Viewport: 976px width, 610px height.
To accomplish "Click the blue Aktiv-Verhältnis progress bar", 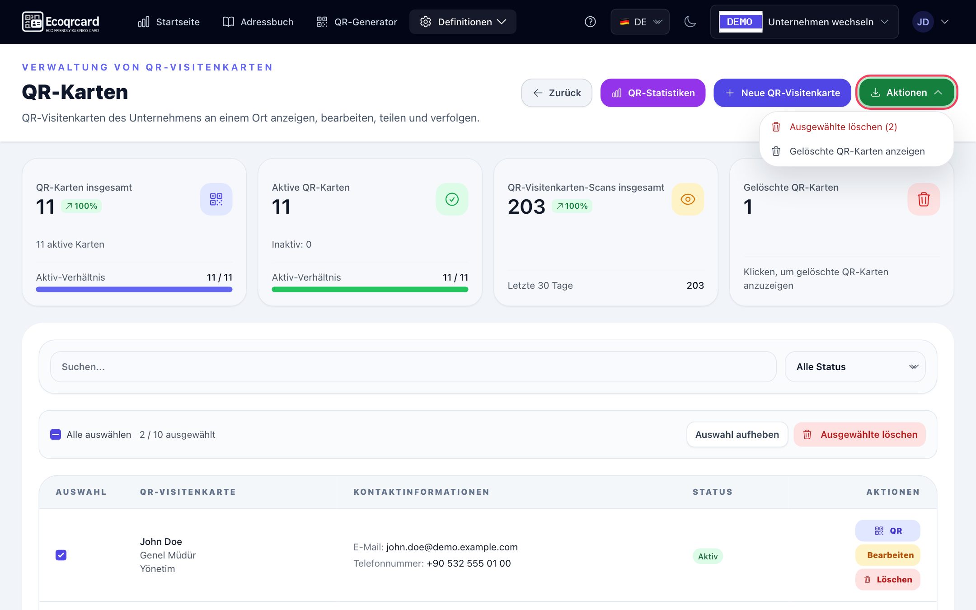I will coord(134,290).
